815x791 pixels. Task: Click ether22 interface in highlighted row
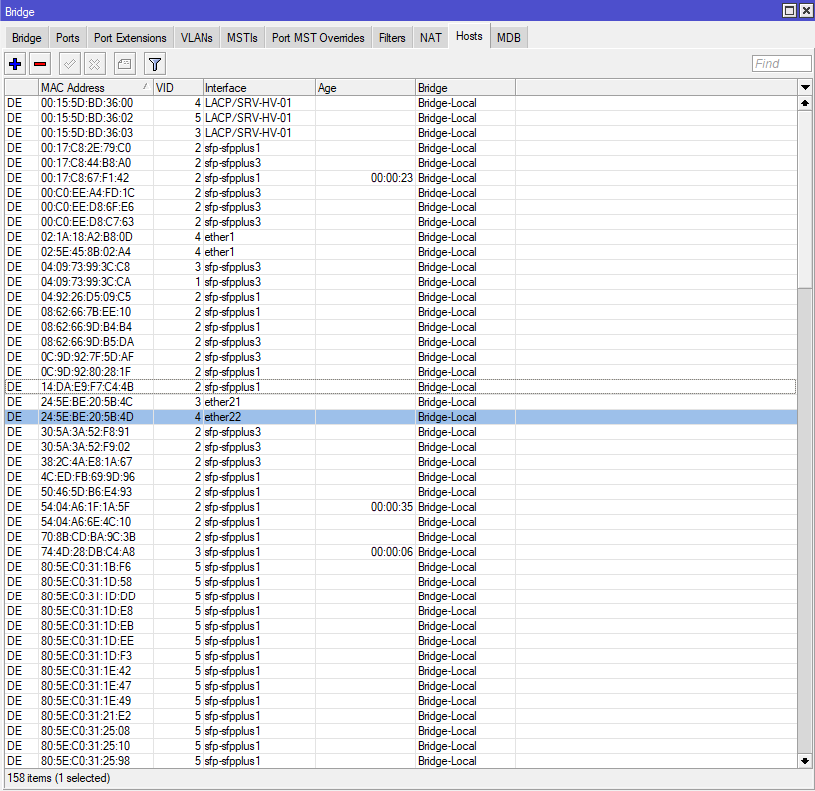tap(223, 417)
